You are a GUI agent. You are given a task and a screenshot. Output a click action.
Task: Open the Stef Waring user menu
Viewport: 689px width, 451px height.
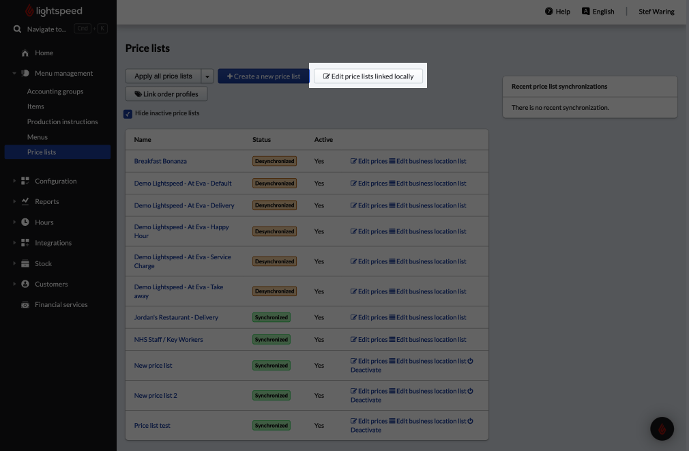click(656, 12)
